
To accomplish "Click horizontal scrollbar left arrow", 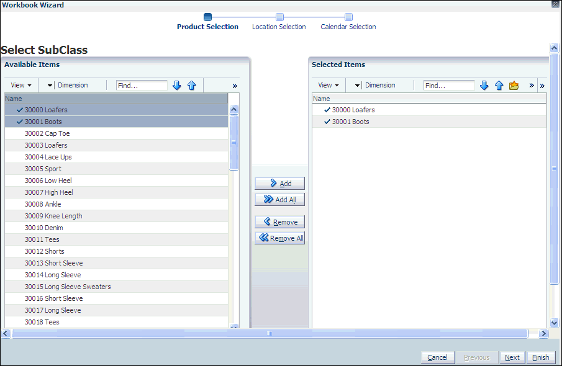I will (6, 333).
